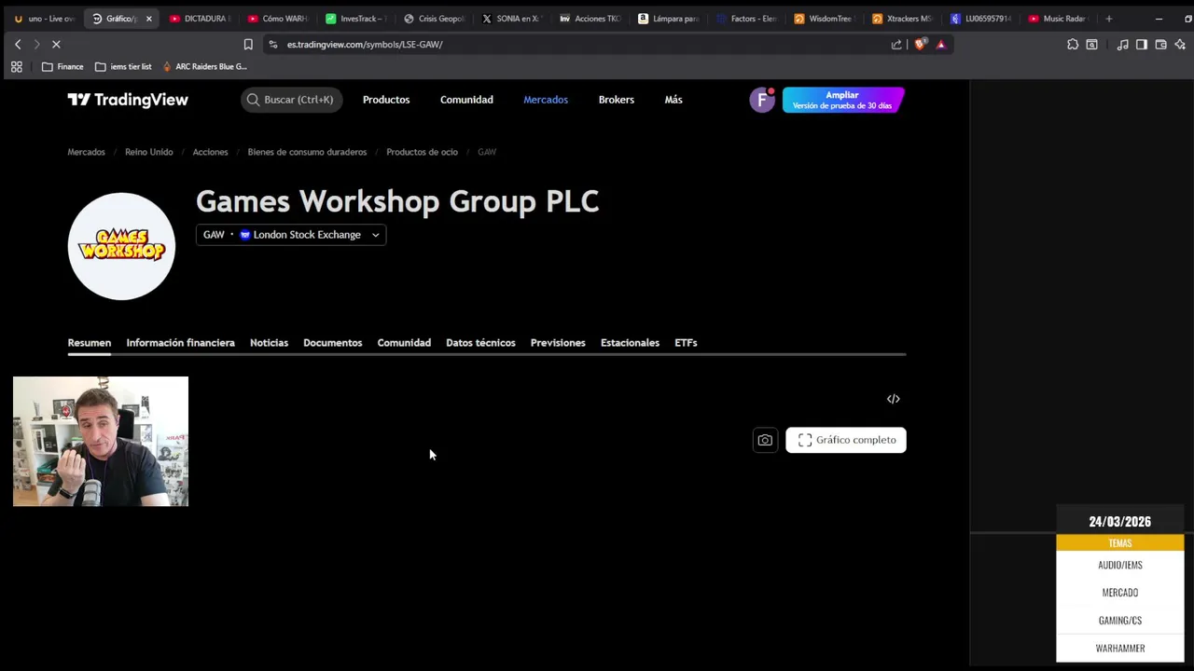Click the Mercados breadcrumb link

[86, 152]
